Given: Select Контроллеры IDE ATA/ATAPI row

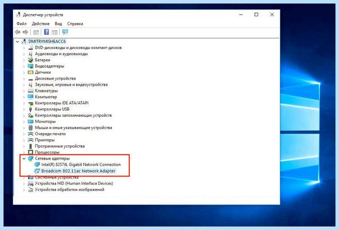Looking at the screenshot, I should coord(62,103).
